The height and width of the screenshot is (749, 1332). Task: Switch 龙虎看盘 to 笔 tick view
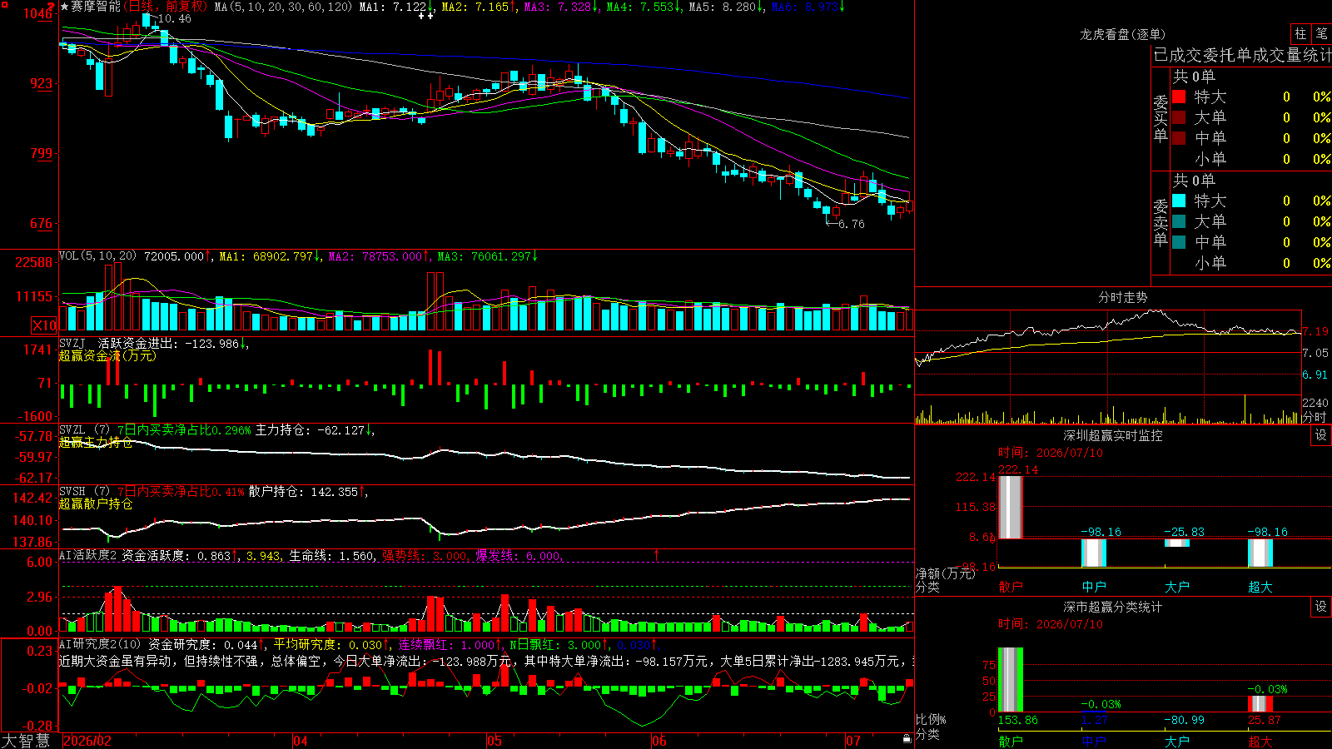[x=1322, y=33]
